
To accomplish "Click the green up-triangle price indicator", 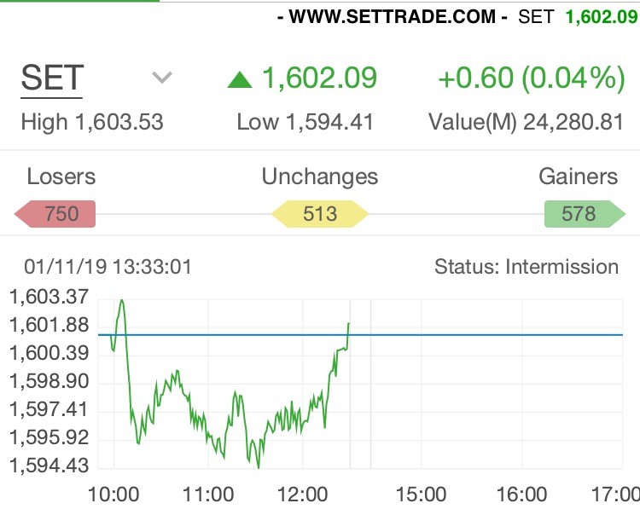I will point(240,80).
